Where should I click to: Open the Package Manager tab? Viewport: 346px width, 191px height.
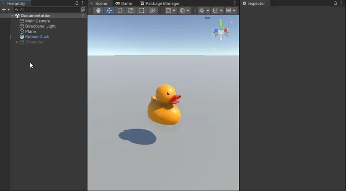(x=160, y=3)
